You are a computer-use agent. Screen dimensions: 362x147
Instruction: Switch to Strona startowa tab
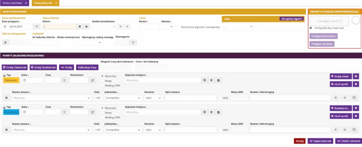pyautogui.click(x=15, y=3)
